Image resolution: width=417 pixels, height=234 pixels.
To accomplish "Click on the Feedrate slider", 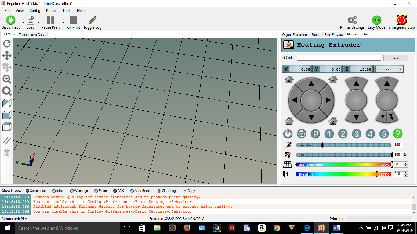I will [x=343, y=145].
